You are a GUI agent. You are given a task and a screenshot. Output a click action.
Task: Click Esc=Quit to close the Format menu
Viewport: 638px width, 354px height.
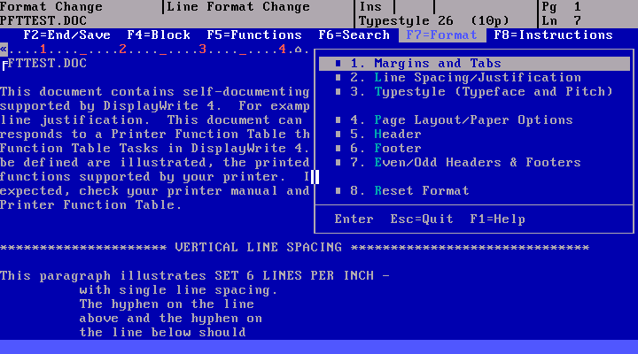coord(421,219)
